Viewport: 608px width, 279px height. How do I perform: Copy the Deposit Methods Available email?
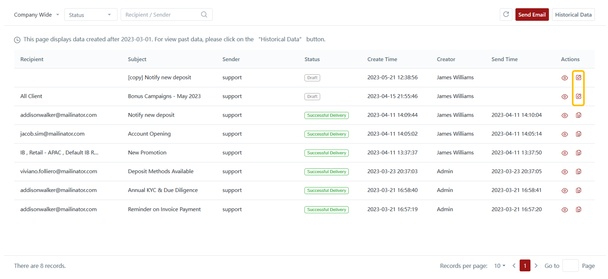[x=578, y=172]
